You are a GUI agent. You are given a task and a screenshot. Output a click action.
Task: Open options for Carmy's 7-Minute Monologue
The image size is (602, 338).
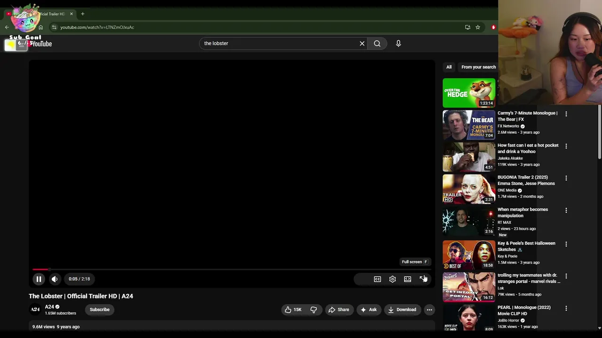[x=566, y=114]
